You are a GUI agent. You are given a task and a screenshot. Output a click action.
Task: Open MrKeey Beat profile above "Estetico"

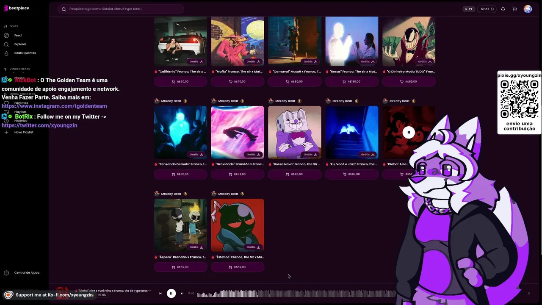coord(228,194)
